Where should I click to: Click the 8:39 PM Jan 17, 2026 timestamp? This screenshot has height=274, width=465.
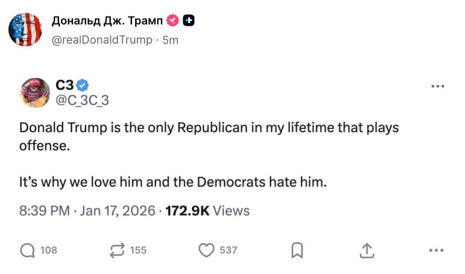pyautogui.click(x=87, y=210)
